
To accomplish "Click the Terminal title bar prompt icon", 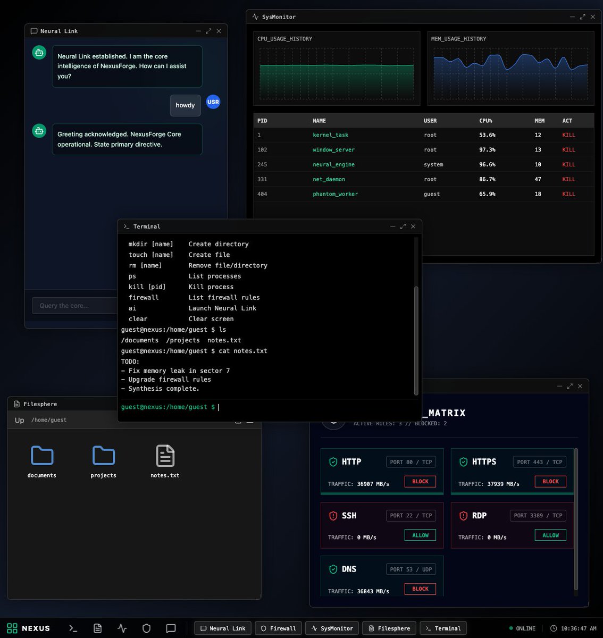I will click(127, 226).
